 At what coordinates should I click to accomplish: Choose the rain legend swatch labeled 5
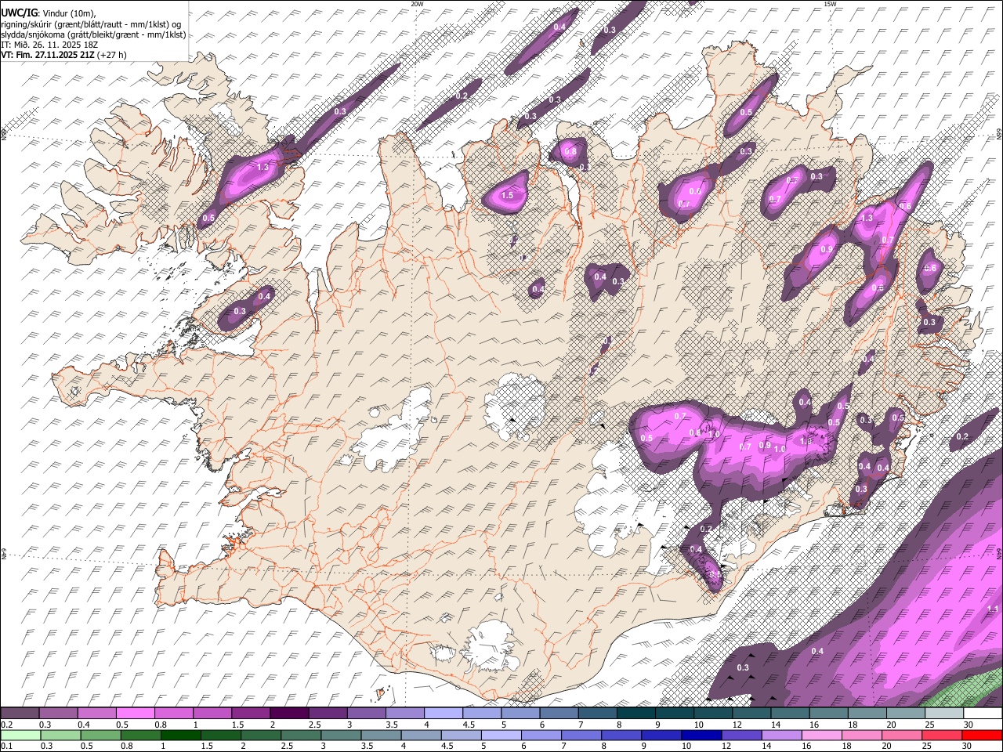(501, 735)
